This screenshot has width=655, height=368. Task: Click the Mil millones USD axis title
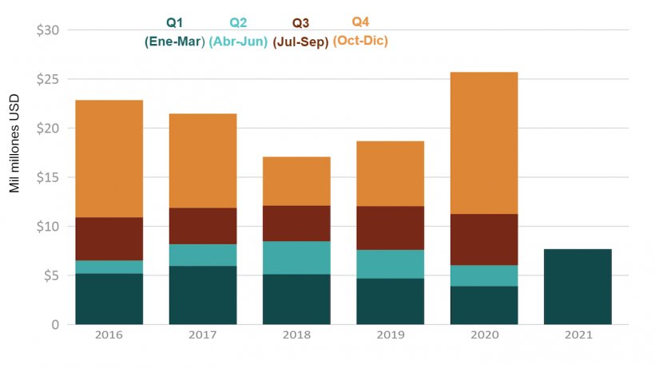coord(14,144)
